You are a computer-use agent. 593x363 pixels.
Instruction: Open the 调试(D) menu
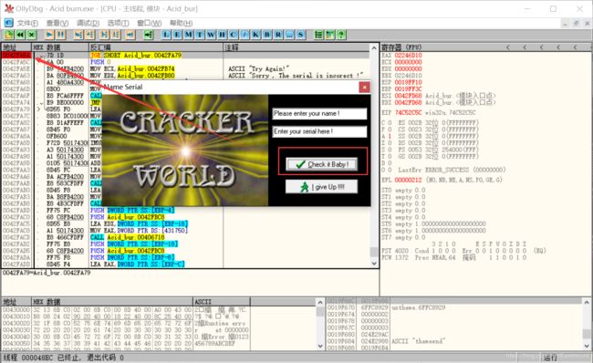(88, 23)
